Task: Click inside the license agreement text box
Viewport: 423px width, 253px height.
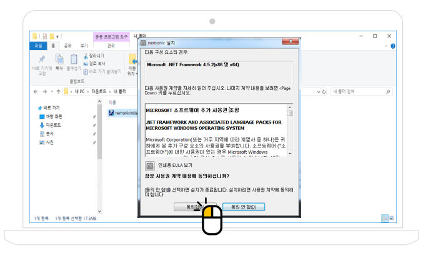Action: click(x=216, y=130)
